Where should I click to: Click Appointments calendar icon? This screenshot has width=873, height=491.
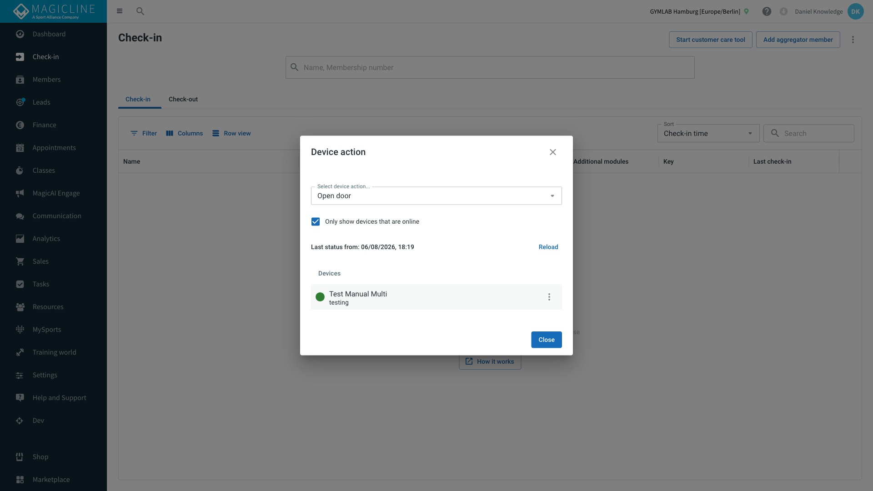[x=20, y=148]
